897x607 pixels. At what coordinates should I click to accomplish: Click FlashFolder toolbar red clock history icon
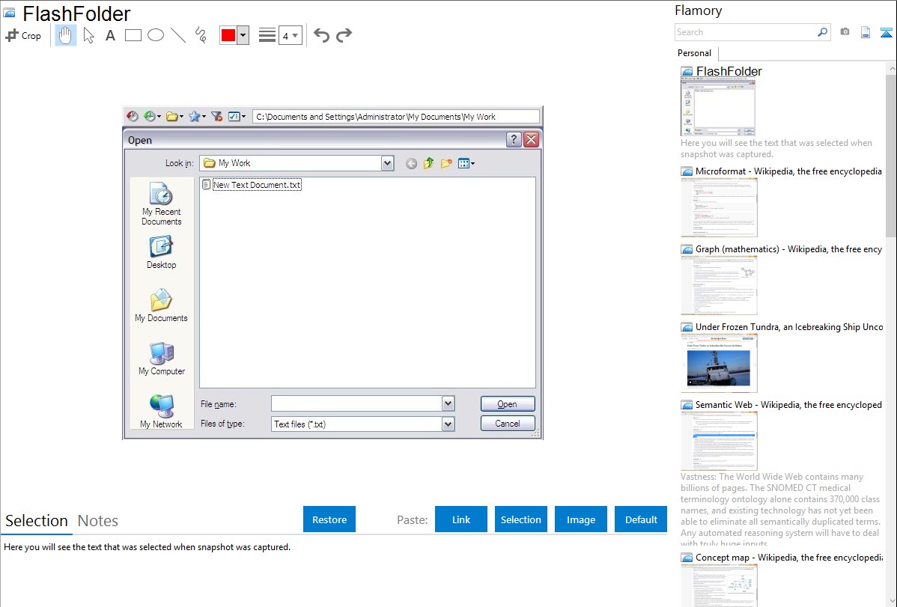coord(132,116)
